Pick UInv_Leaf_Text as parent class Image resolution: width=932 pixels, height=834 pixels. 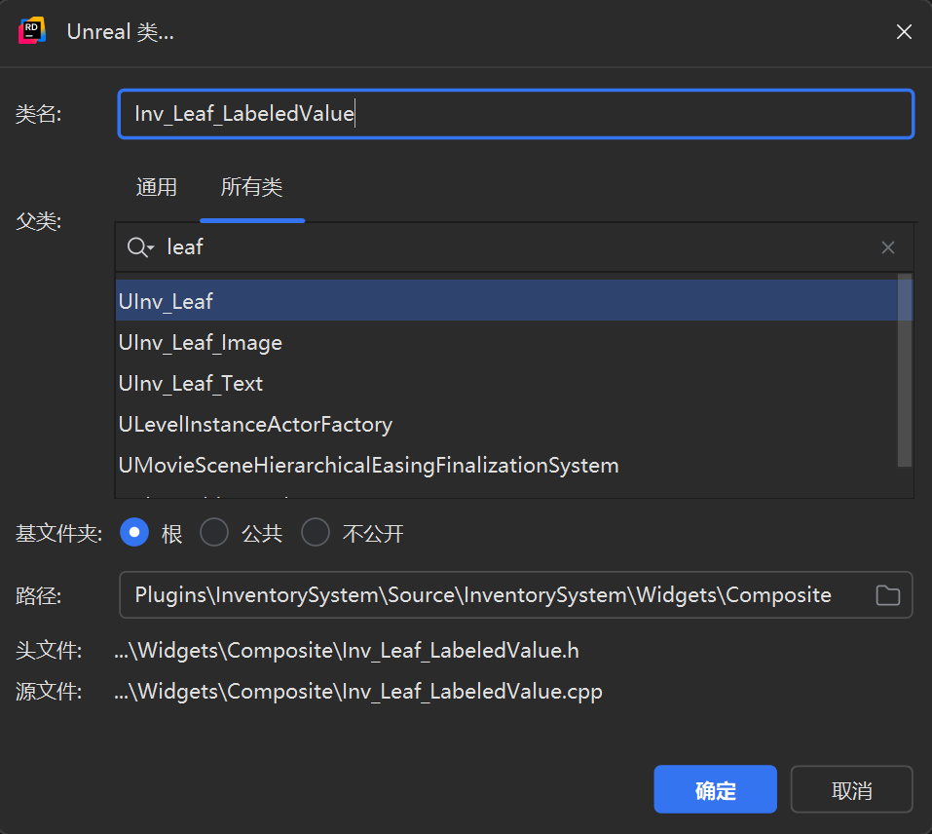click(505, 384)
